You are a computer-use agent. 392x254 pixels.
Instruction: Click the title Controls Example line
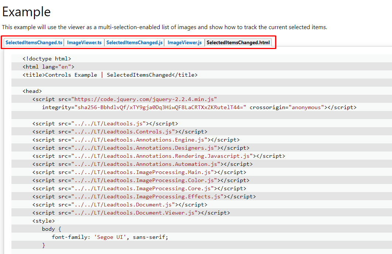coord(110,75)
